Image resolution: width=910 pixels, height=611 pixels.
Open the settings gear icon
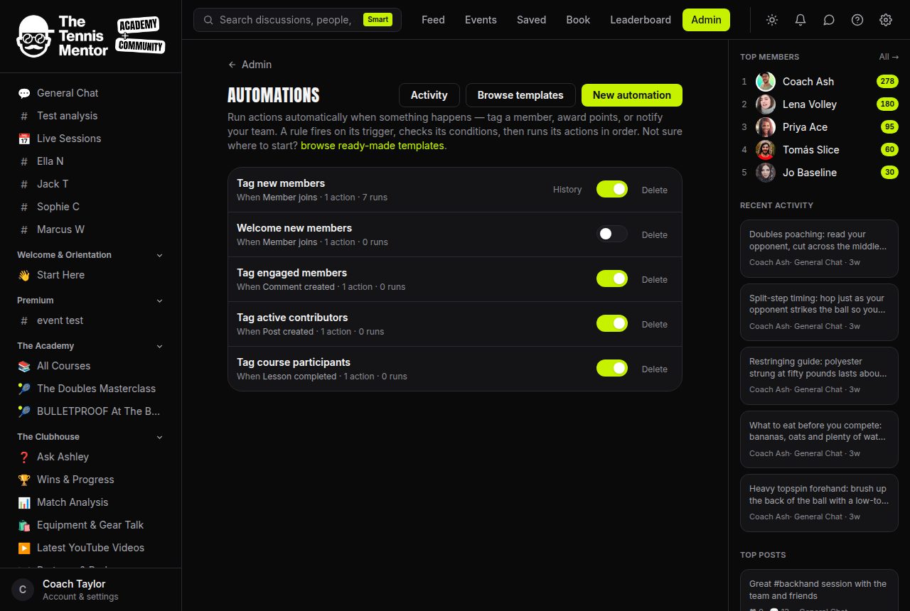tap(886, 20)
